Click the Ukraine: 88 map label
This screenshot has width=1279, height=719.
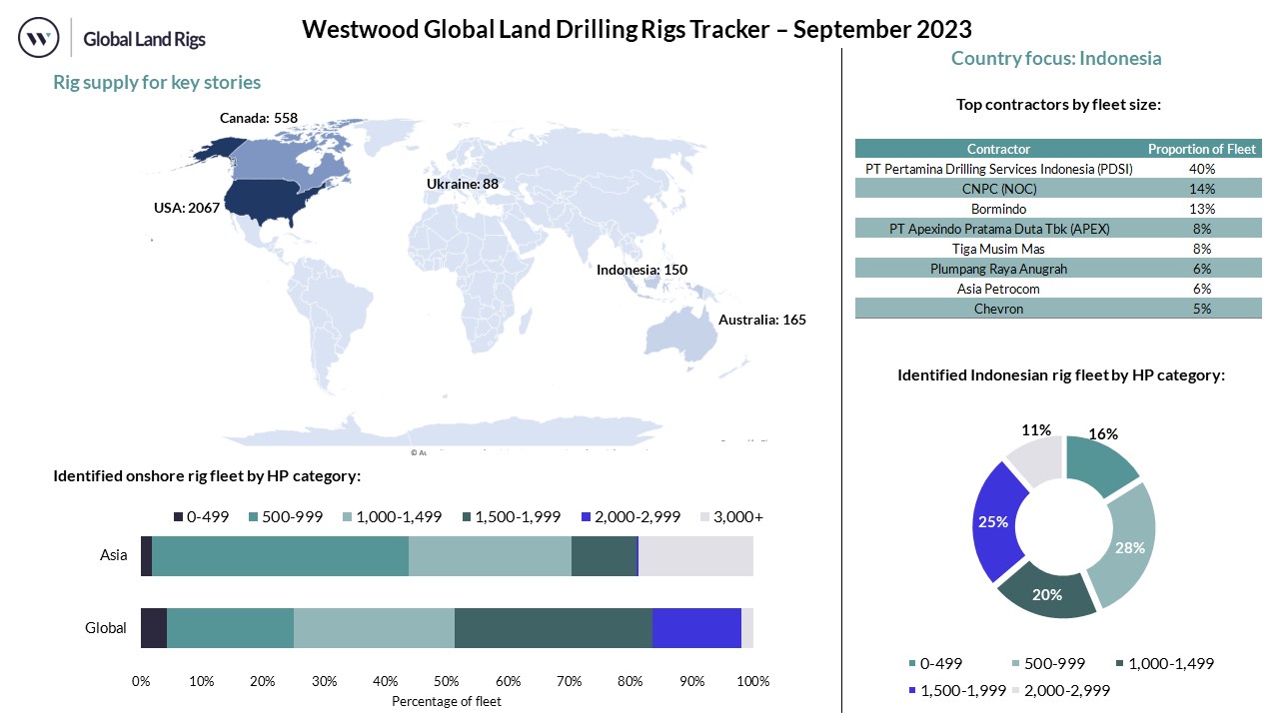click(462, 185)
